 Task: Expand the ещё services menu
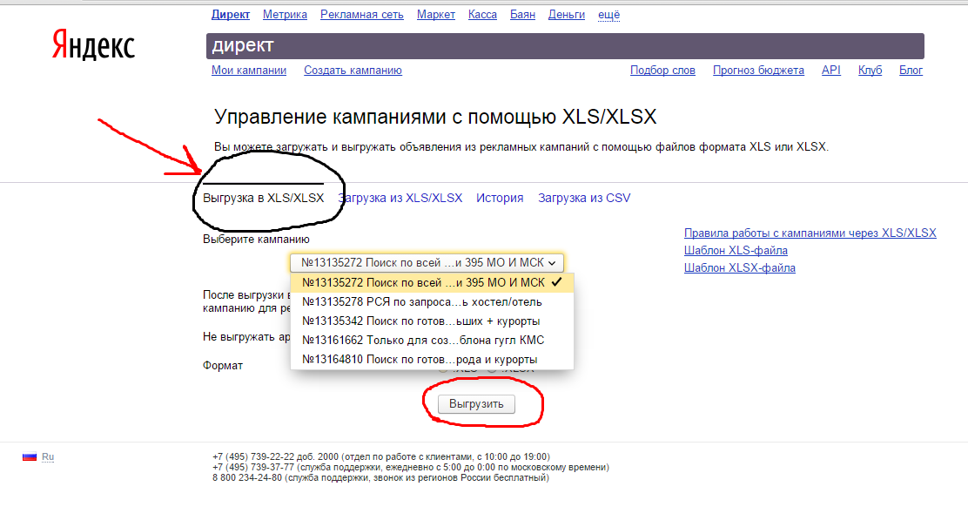click(608, 14)
